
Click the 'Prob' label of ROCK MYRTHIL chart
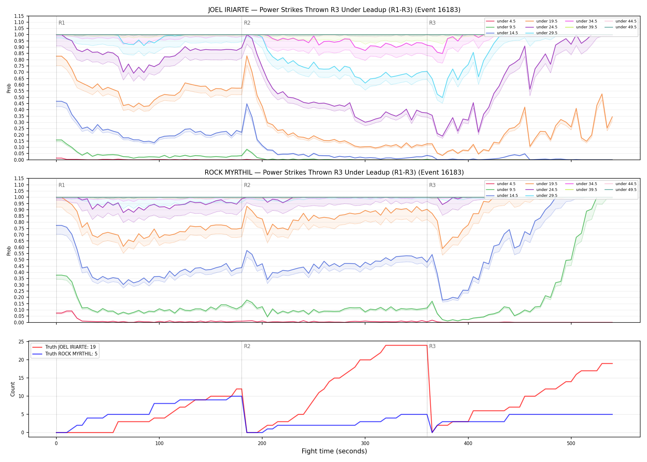[x=9, y=251]
